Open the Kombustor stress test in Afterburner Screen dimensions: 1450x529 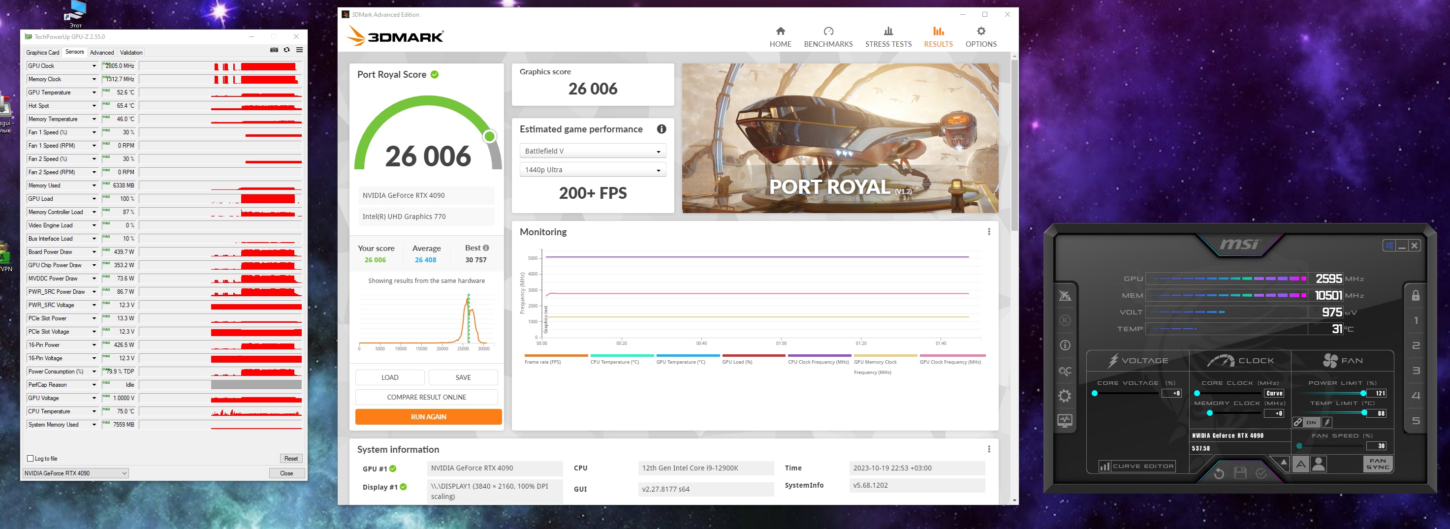click(1065, 320)
